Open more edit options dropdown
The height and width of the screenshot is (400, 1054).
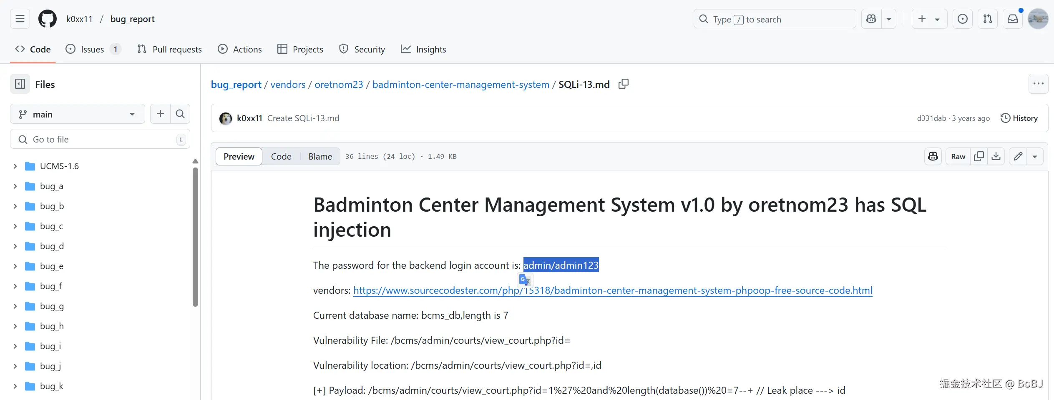click(1035, 156)
